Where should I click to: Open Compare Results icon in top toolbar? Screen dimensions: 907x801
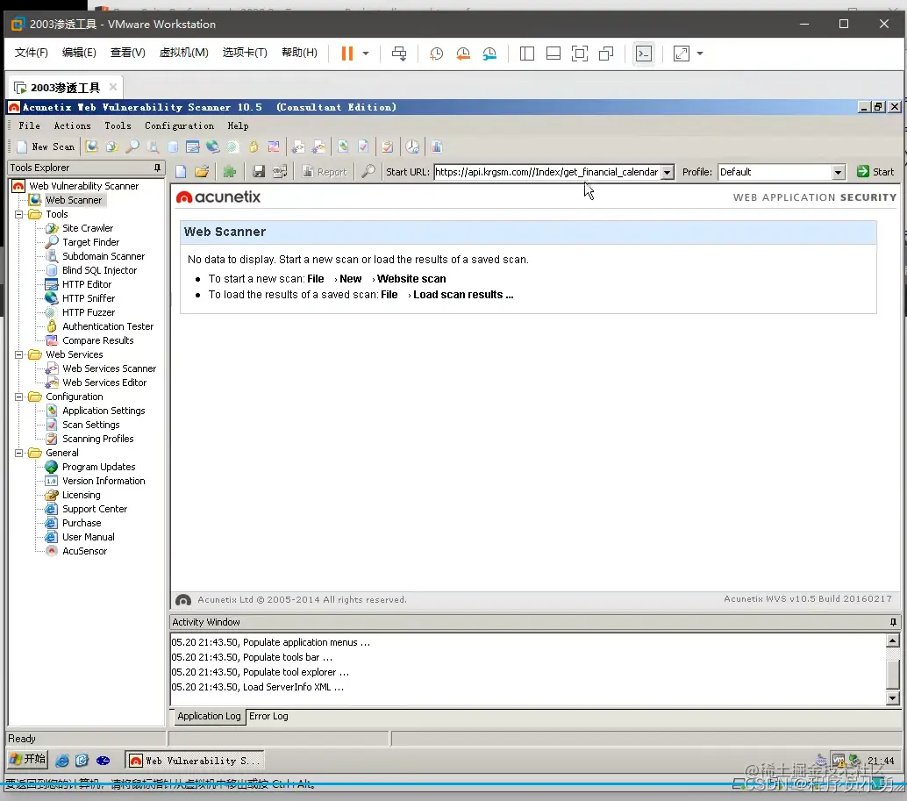(274, 147)
